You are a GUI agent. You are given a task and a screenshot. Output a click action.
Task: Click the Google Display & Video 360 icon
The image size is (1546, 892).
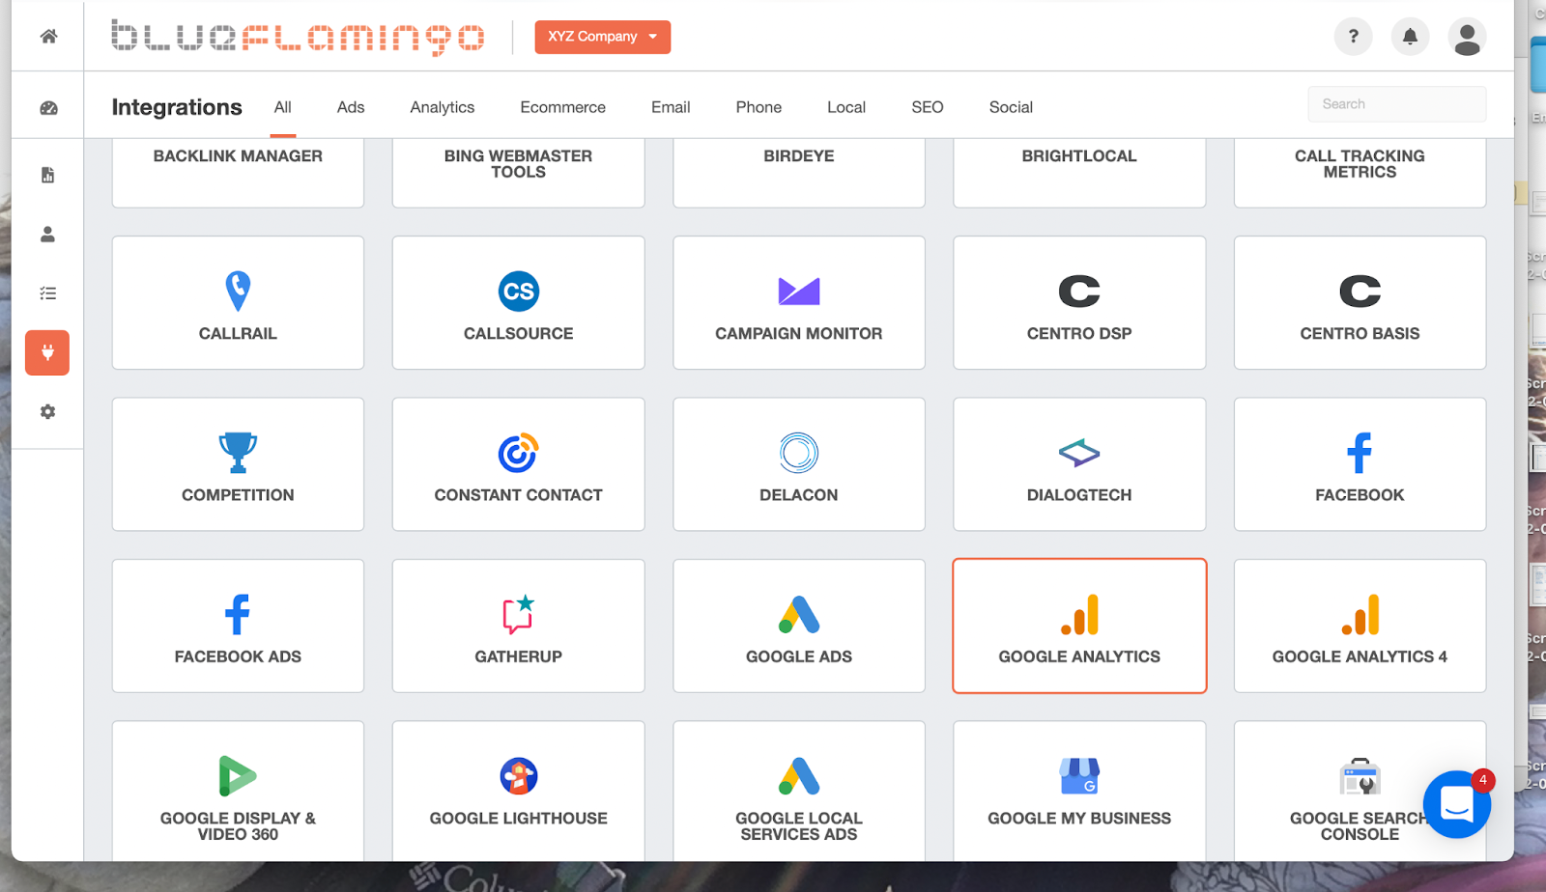238,775
